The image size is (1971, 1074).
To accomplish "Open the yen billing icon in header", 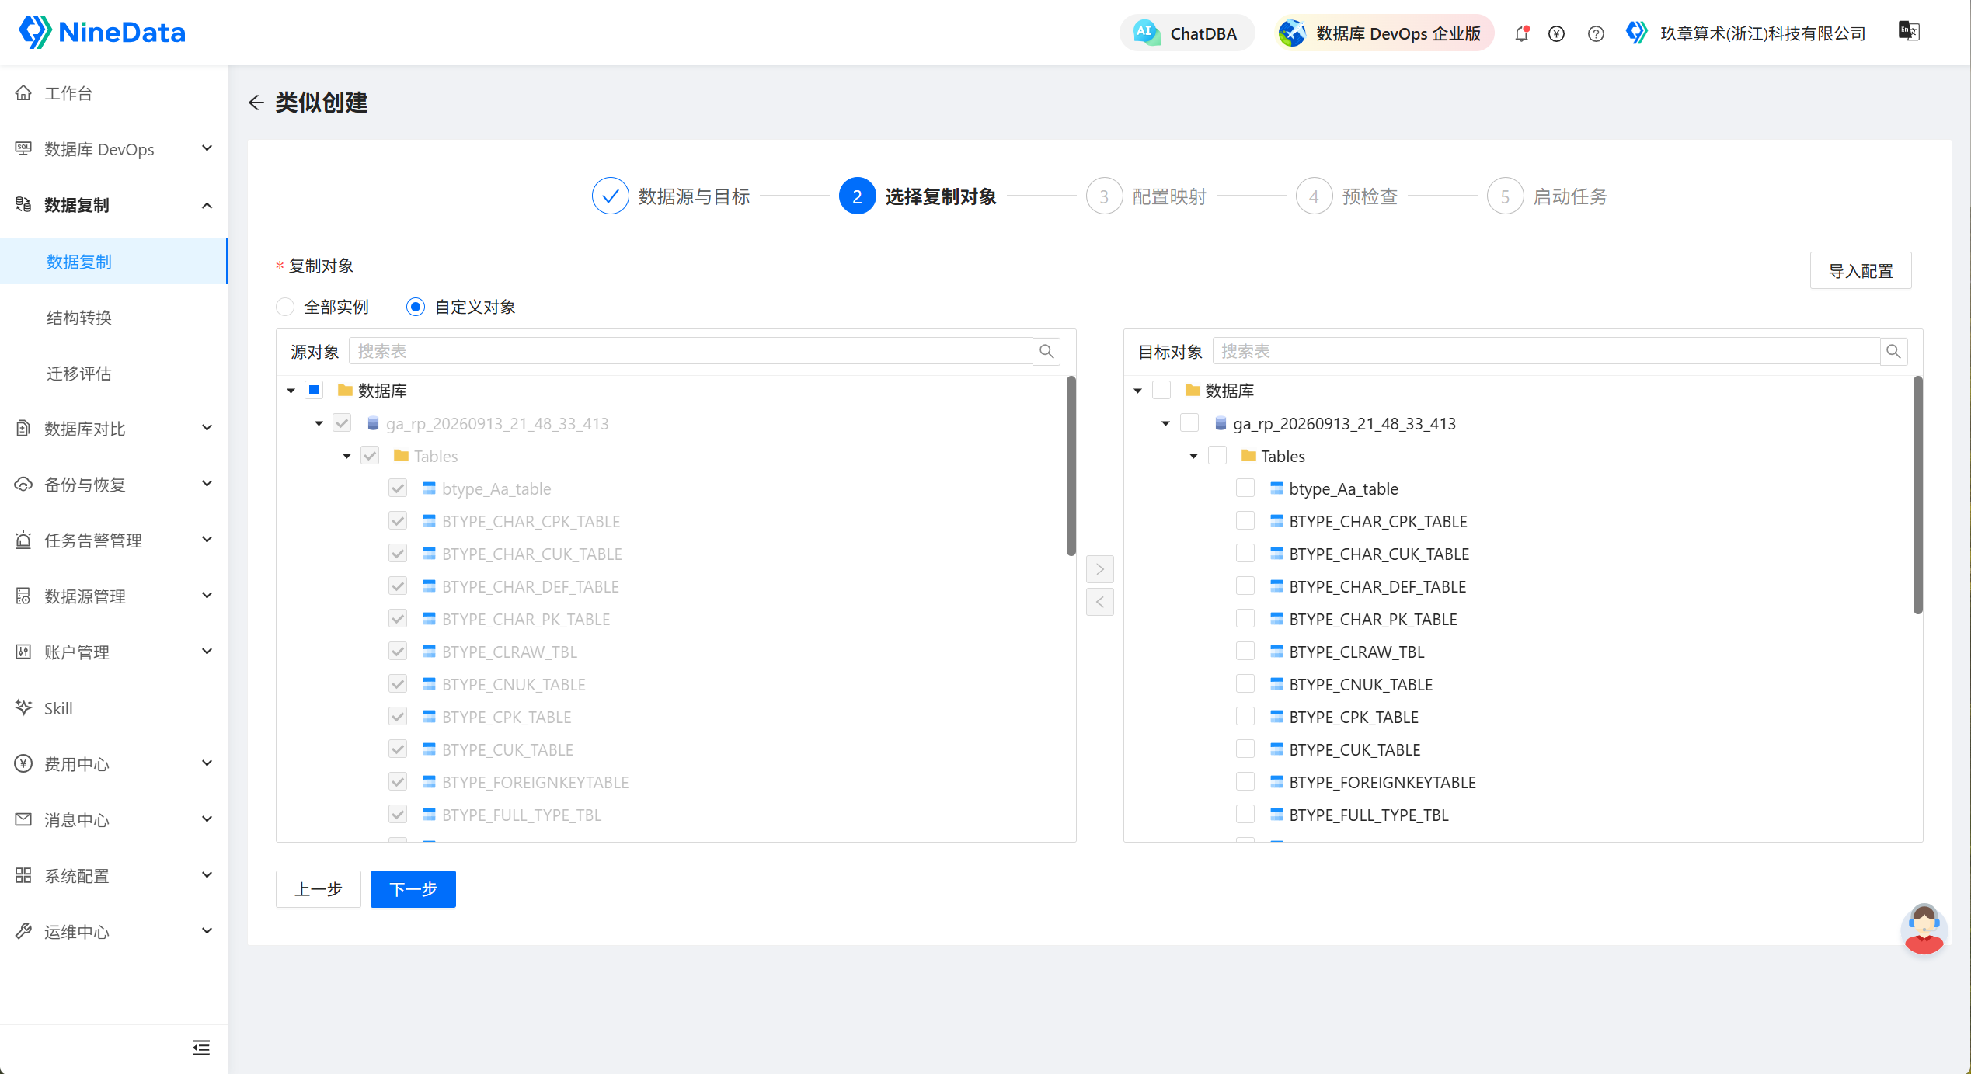I will (1556, 33).
